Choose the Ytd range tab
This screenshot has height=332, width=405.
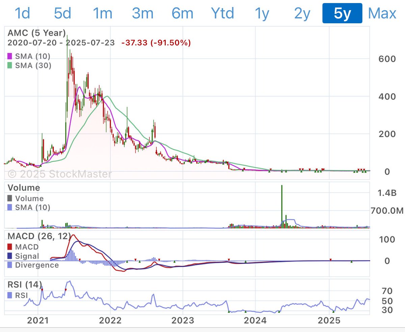(x=222, y=13)
